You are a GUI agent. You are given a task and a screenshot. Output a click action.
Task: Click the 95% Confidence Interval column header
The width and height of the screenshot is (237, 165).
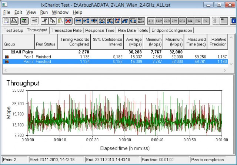107,42
